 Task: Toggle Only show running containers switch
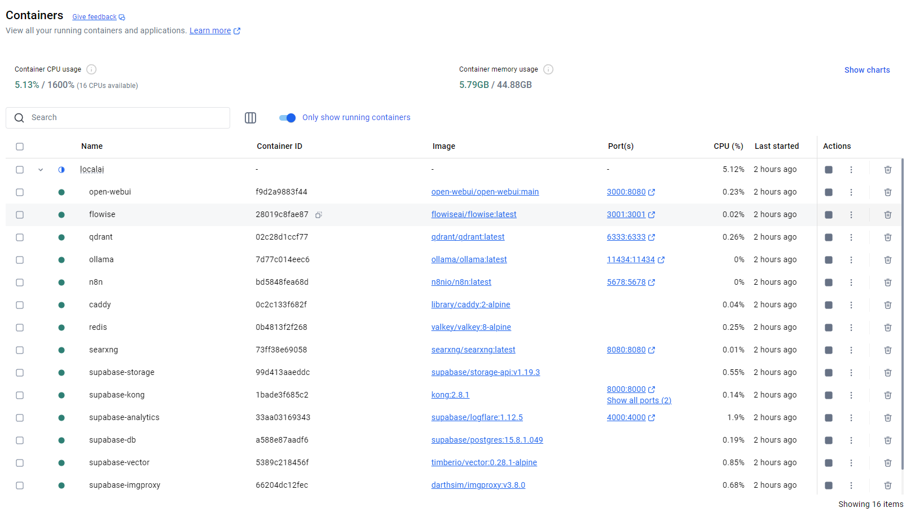(x=287, y=118)
